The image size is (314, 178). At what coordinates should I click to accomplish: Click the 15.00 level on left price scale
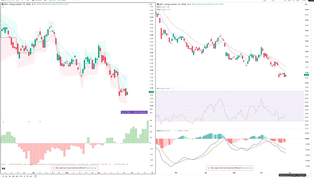coord(151,17)
